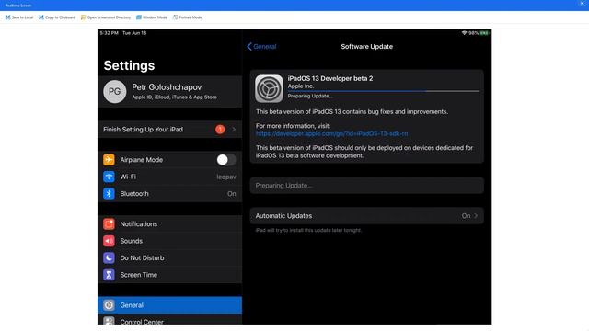Click the red notification badge

[x=220, y=130]
